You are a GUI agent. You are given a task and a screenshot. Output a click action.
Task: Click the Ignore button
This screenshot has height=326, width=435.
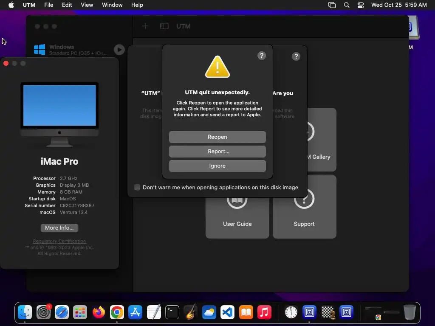[217, 166]
